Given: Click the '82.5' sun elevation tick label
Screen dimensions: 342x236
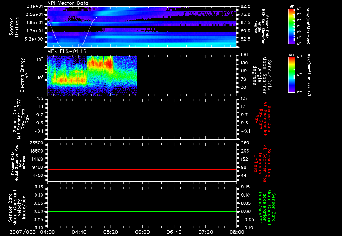Looking at the screenshot, I should (245, 6).
